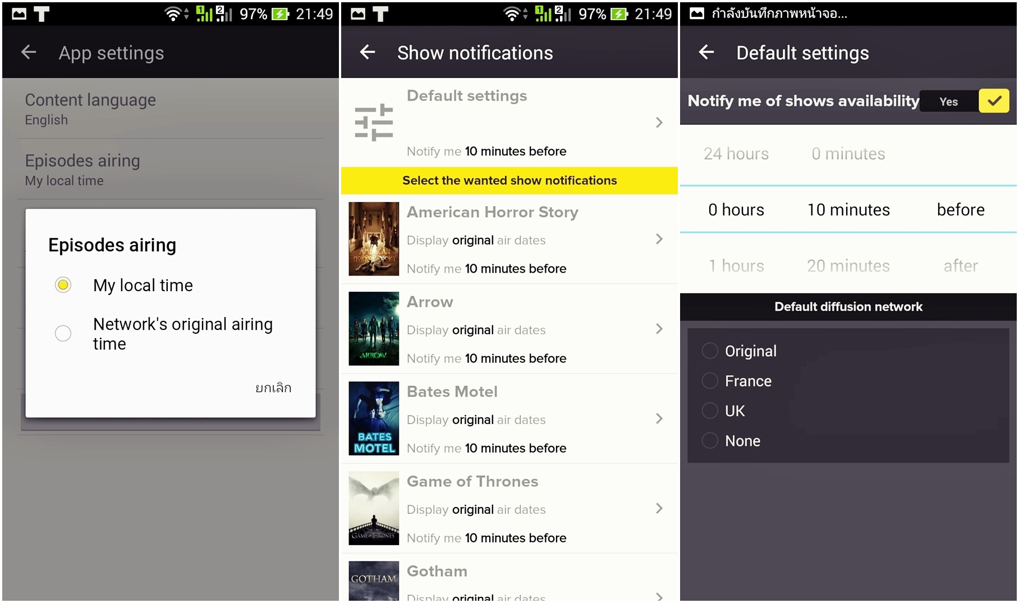Tap the screenshot notification icon on the Default settings screen

[x=697, y=13]
